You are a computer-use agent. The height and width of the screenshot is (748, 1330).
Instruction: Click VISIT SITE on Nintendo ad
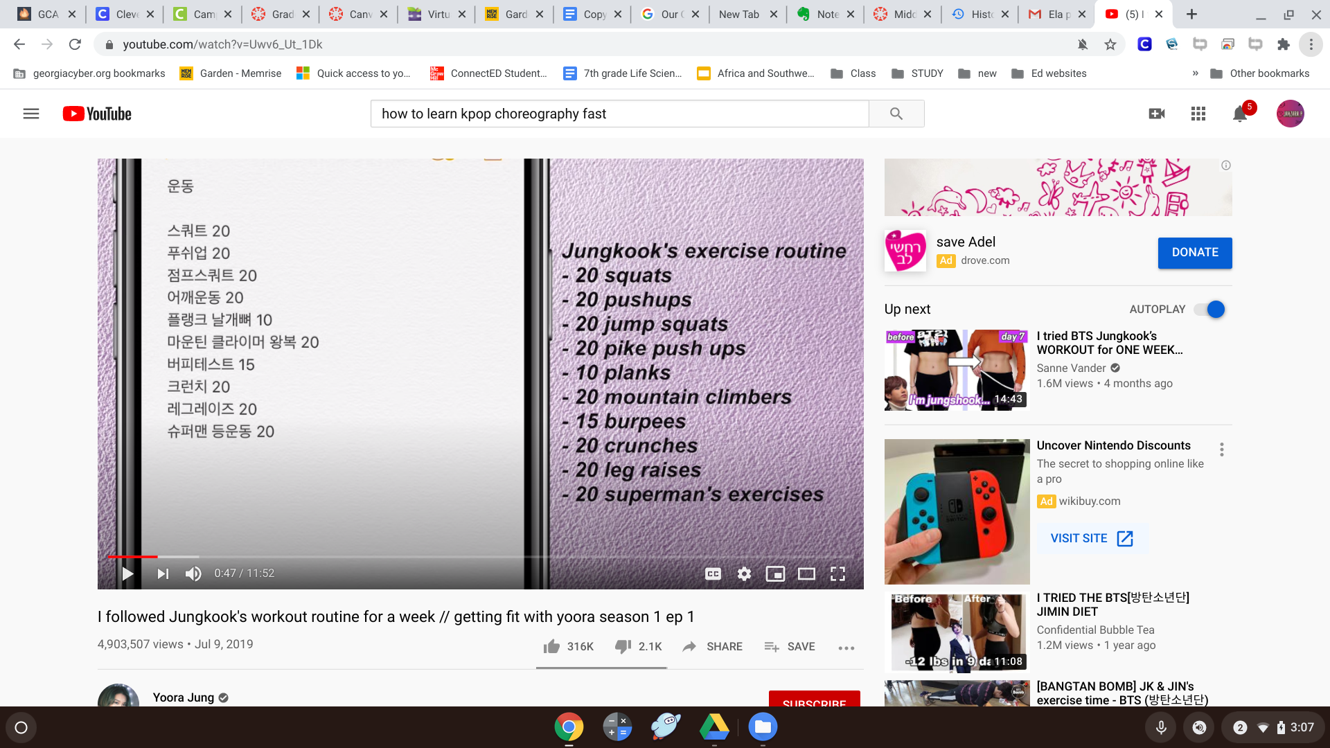(1092, 538)
